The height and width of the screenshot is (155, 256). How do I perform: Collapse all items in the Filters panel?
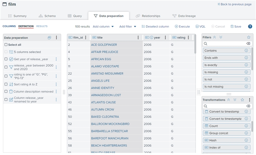click(x=214, y=37)
